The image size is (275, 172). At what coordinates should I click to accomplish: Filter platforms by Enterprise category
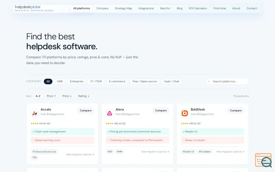click(76, 82)
